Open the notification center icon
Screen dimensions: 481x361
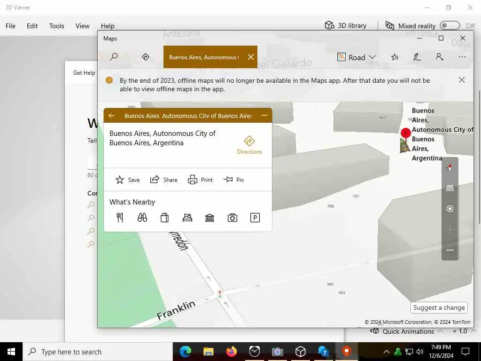(x=465, y=352)
